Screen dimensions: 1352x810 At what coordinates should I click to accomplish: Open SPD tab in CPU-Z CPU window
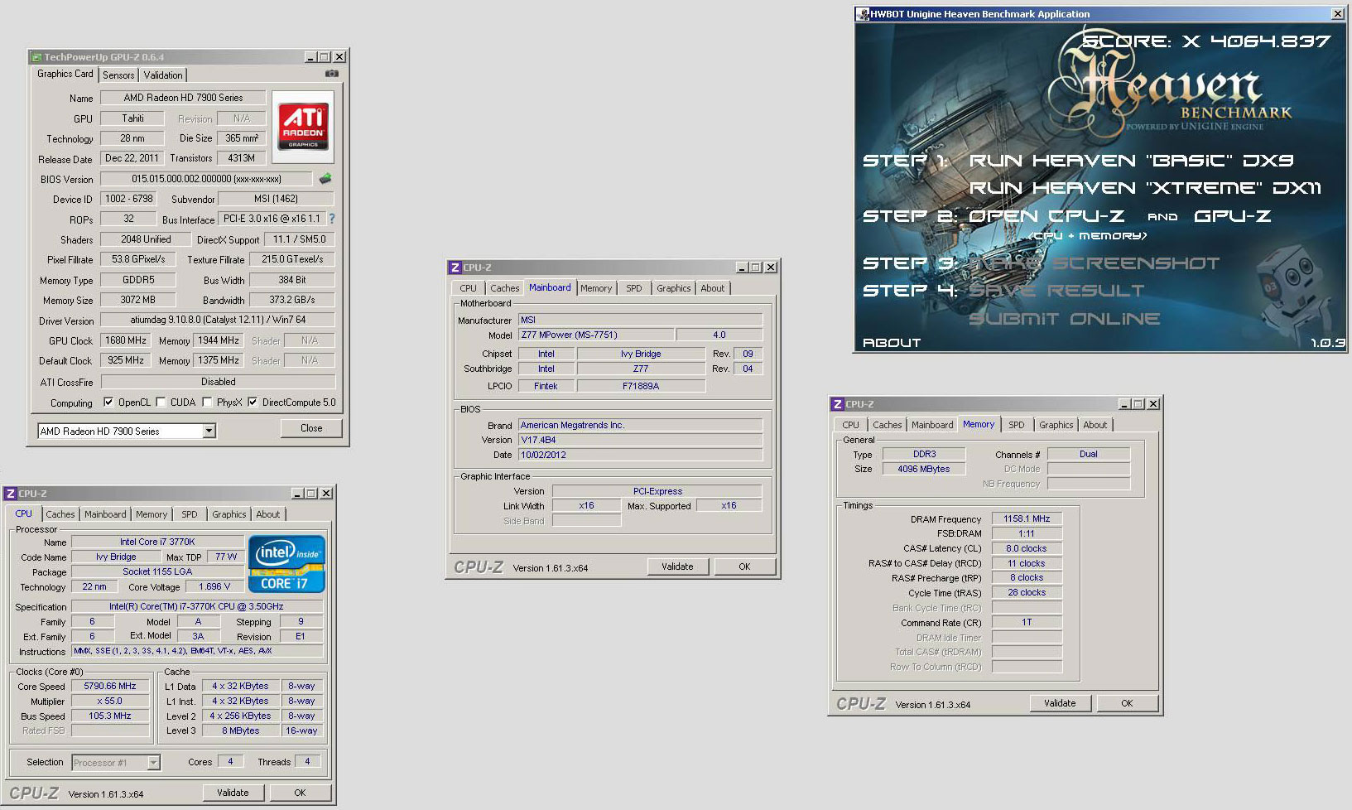click(x=190, y=514)
